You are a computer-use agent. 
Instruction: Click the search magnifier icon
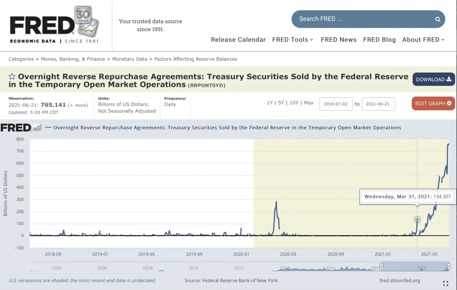tap(438, 19)
